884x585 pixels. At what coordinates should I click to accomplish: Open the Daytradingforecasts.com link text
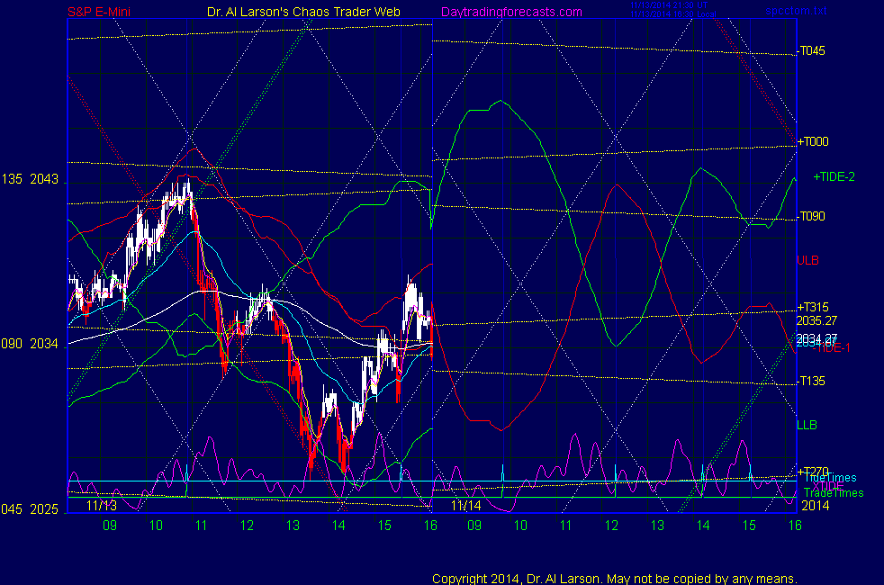(x=511, y=12)
